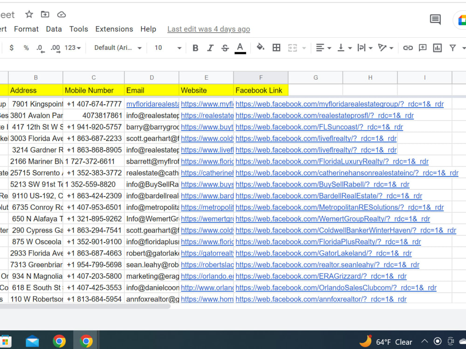The height and width of the screenshot is (349, 466).
Task: Open text rotation dropdown
Action: pyautogui.click(x=385, y=47)
